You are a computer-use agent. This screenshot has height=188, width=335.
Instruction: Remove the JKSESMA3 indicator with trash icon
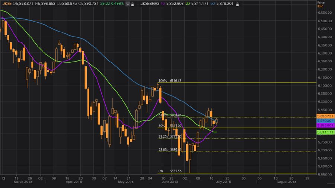pyautogui.click(x=237, y=4)
